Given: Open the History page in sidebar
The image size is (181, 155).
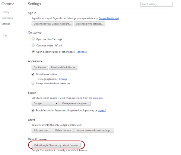Looking at the screenshot, I should [x=5, y=12].
